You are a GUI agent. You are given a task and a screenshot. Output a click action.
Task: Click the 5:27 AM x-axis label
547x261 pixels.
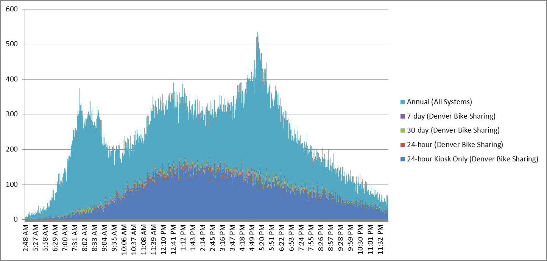click(x=36, y=238)
